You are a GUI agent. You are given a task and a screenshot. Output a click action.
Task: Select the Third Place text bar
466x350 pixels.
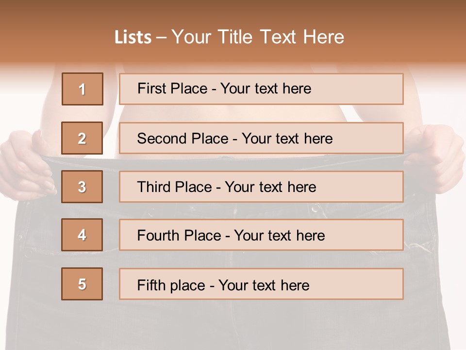tap(261, 187)
